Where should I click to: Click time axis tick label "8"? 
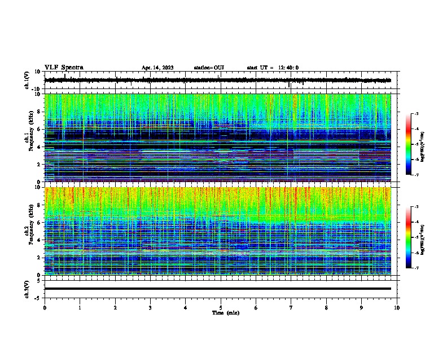326,308
